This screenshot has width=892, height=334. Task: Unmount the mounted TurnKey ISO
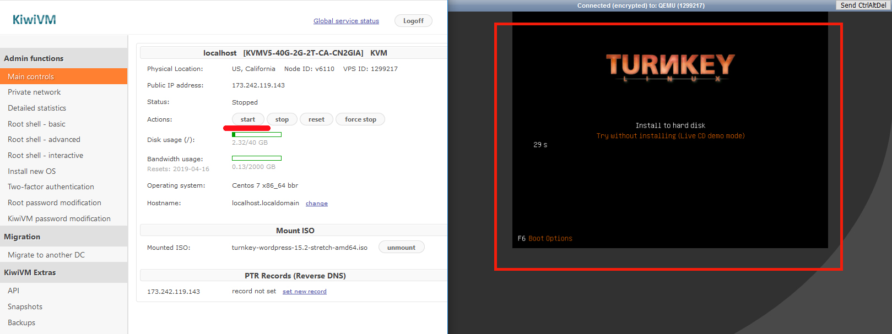pos(401,248)
